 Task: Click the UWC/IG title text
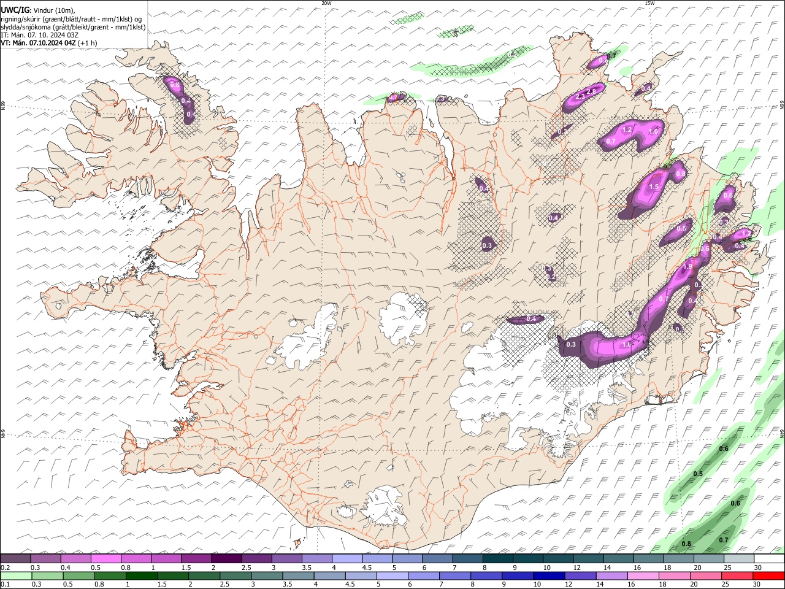[x=14, y=10]
